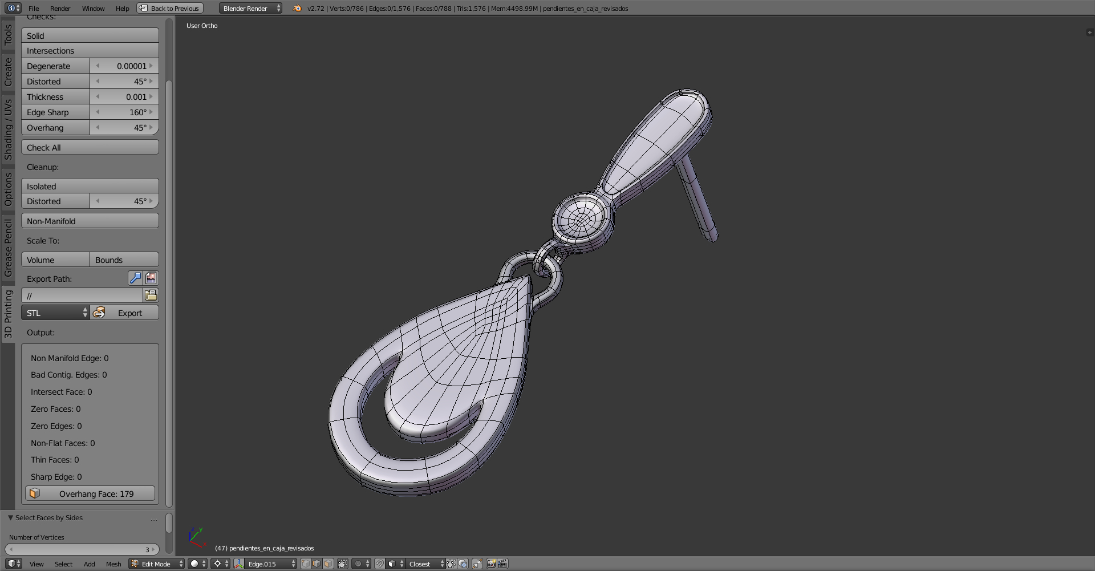The image size is (1095, 571).
Task: Click the OpenGL render image camera icon
Action: click(490, 564)
